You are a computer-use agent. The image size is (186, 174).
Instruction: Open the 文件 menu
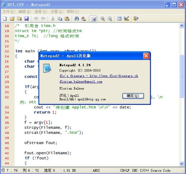pos(9,12)
